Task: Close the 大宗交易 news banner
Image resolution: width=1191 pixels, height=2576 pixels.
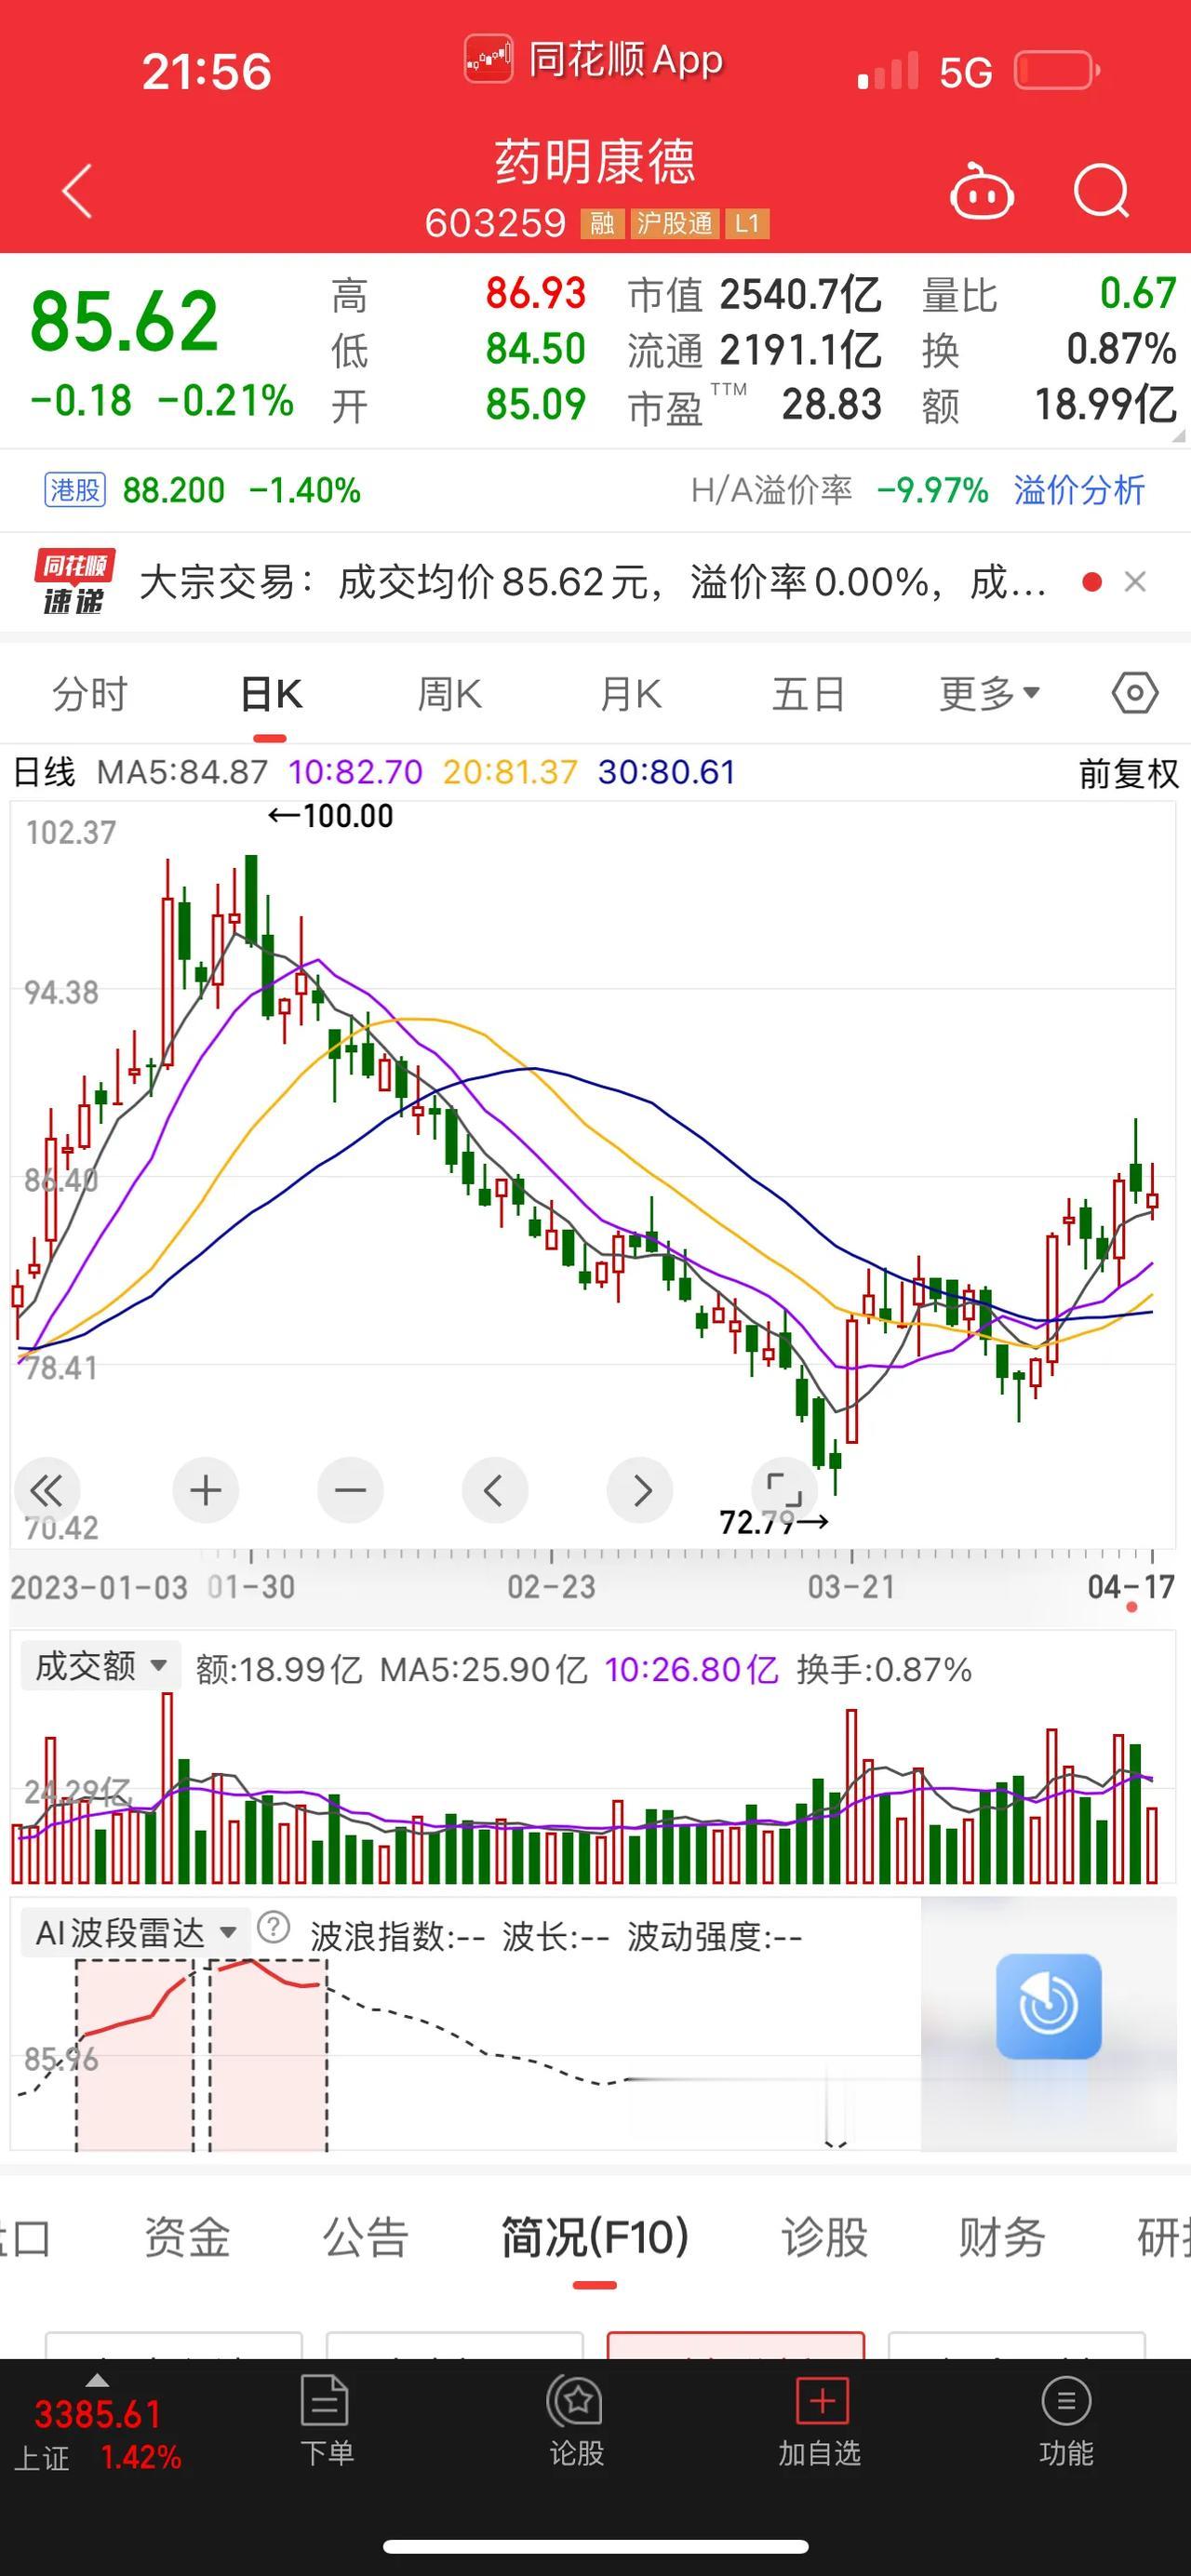Action: (1135, 582)
